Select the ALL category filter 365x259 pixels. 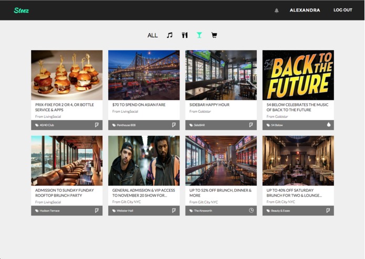pos(152,35)
